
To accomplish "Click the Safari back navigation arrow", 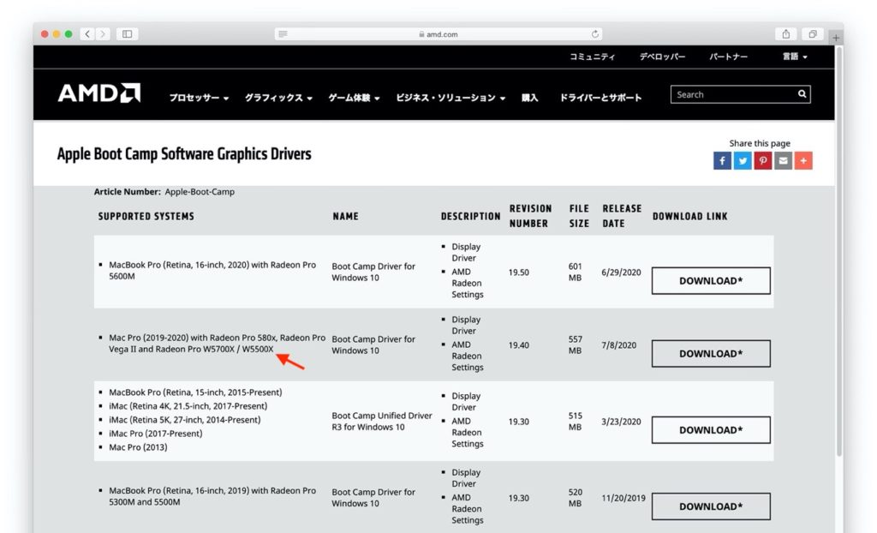I will tap(87, 34).
